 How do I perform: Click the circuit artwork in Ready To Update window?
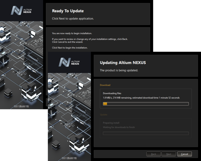click(21, 65)
